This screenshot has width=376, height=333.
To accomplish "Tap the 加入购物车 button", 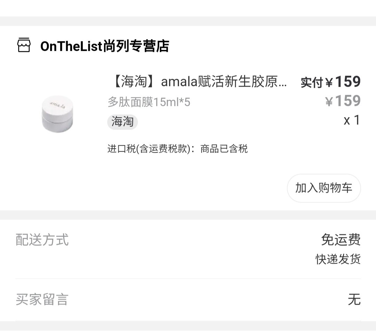I will point(323,188).
